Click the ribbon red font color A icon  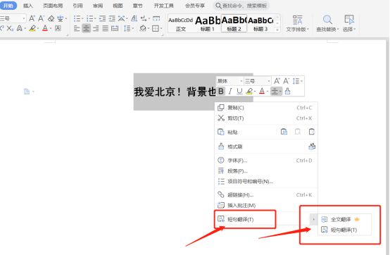pos(45,28)
